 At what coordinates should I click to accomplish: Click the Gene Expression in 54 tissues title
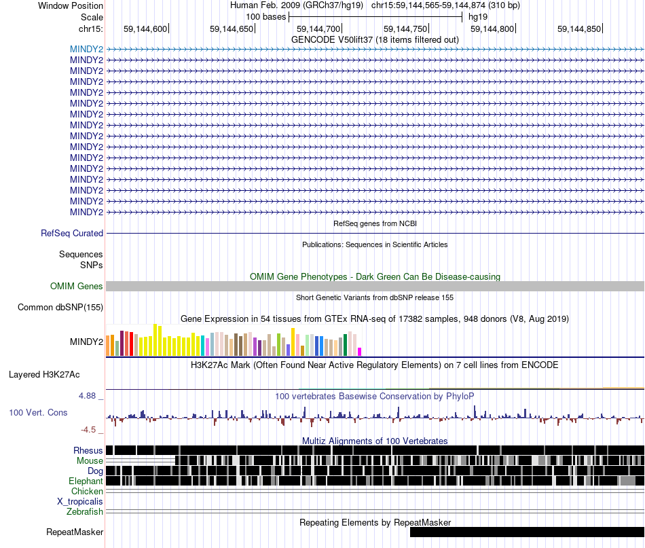coord(375,319)
